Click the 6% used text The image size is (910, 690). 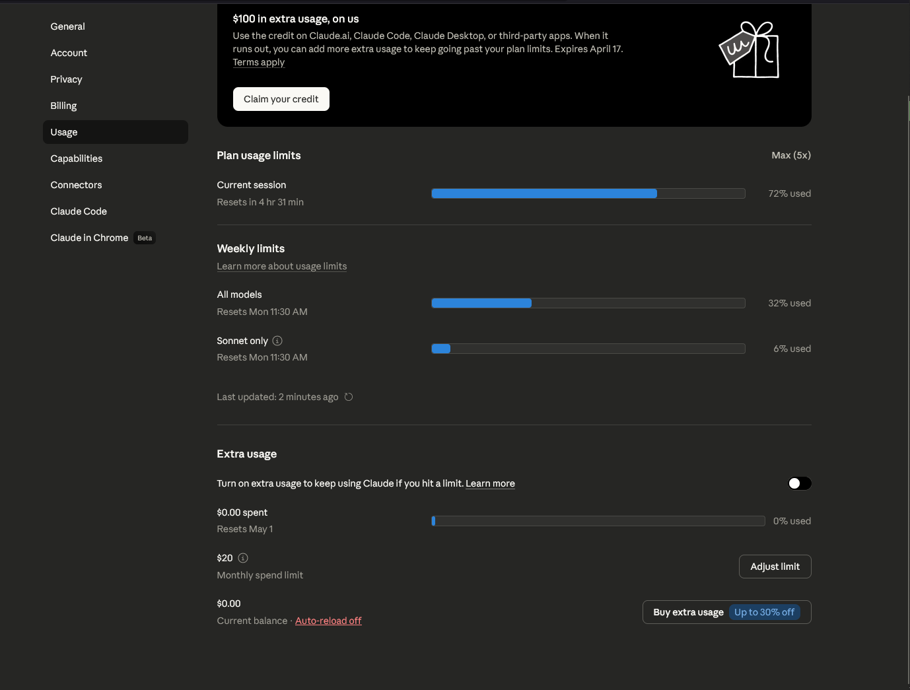pyautogui.click(x=792, y=349)
